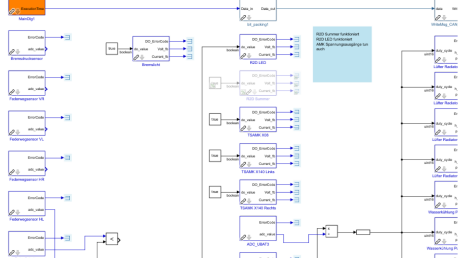Select the true constant feeding TSAMK X140 Links
The image size is (458, 258).
click(215, 156)
